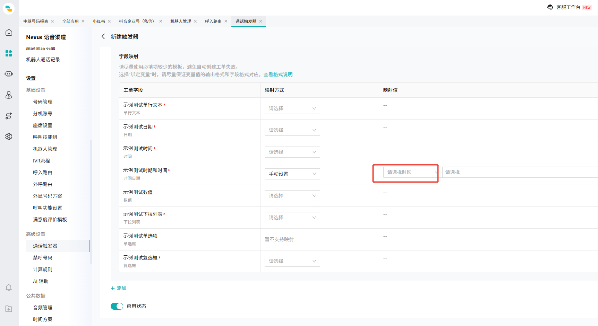Open the robot icon in sidebar
Screen dimensions: 598x326
point(9,74)
